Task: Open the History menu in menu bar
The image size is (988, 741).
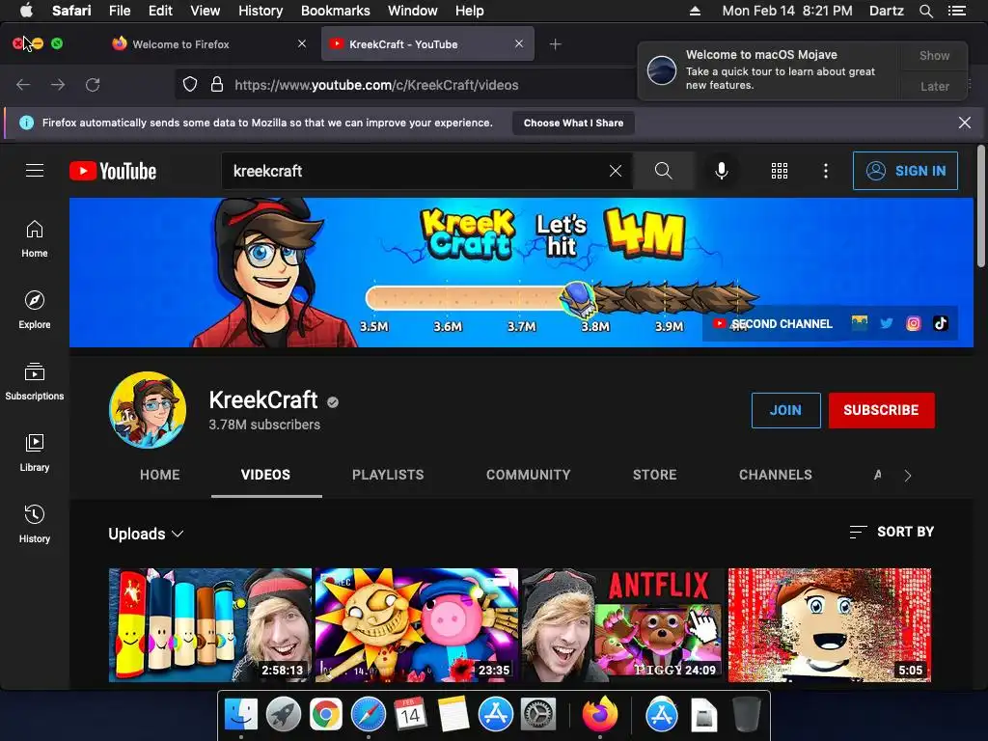Action: 261,11
